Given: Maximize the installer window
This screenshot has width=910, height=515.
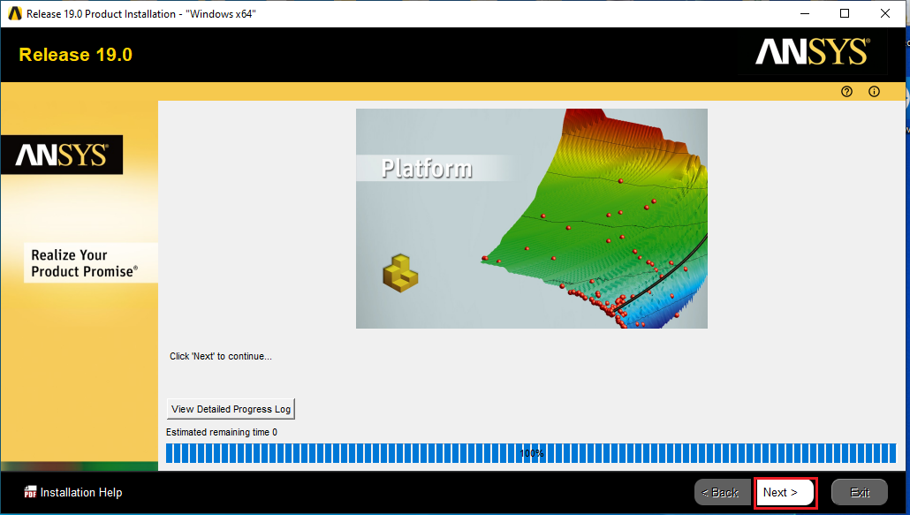Looking at the screenshot, I should click(845, 13).
